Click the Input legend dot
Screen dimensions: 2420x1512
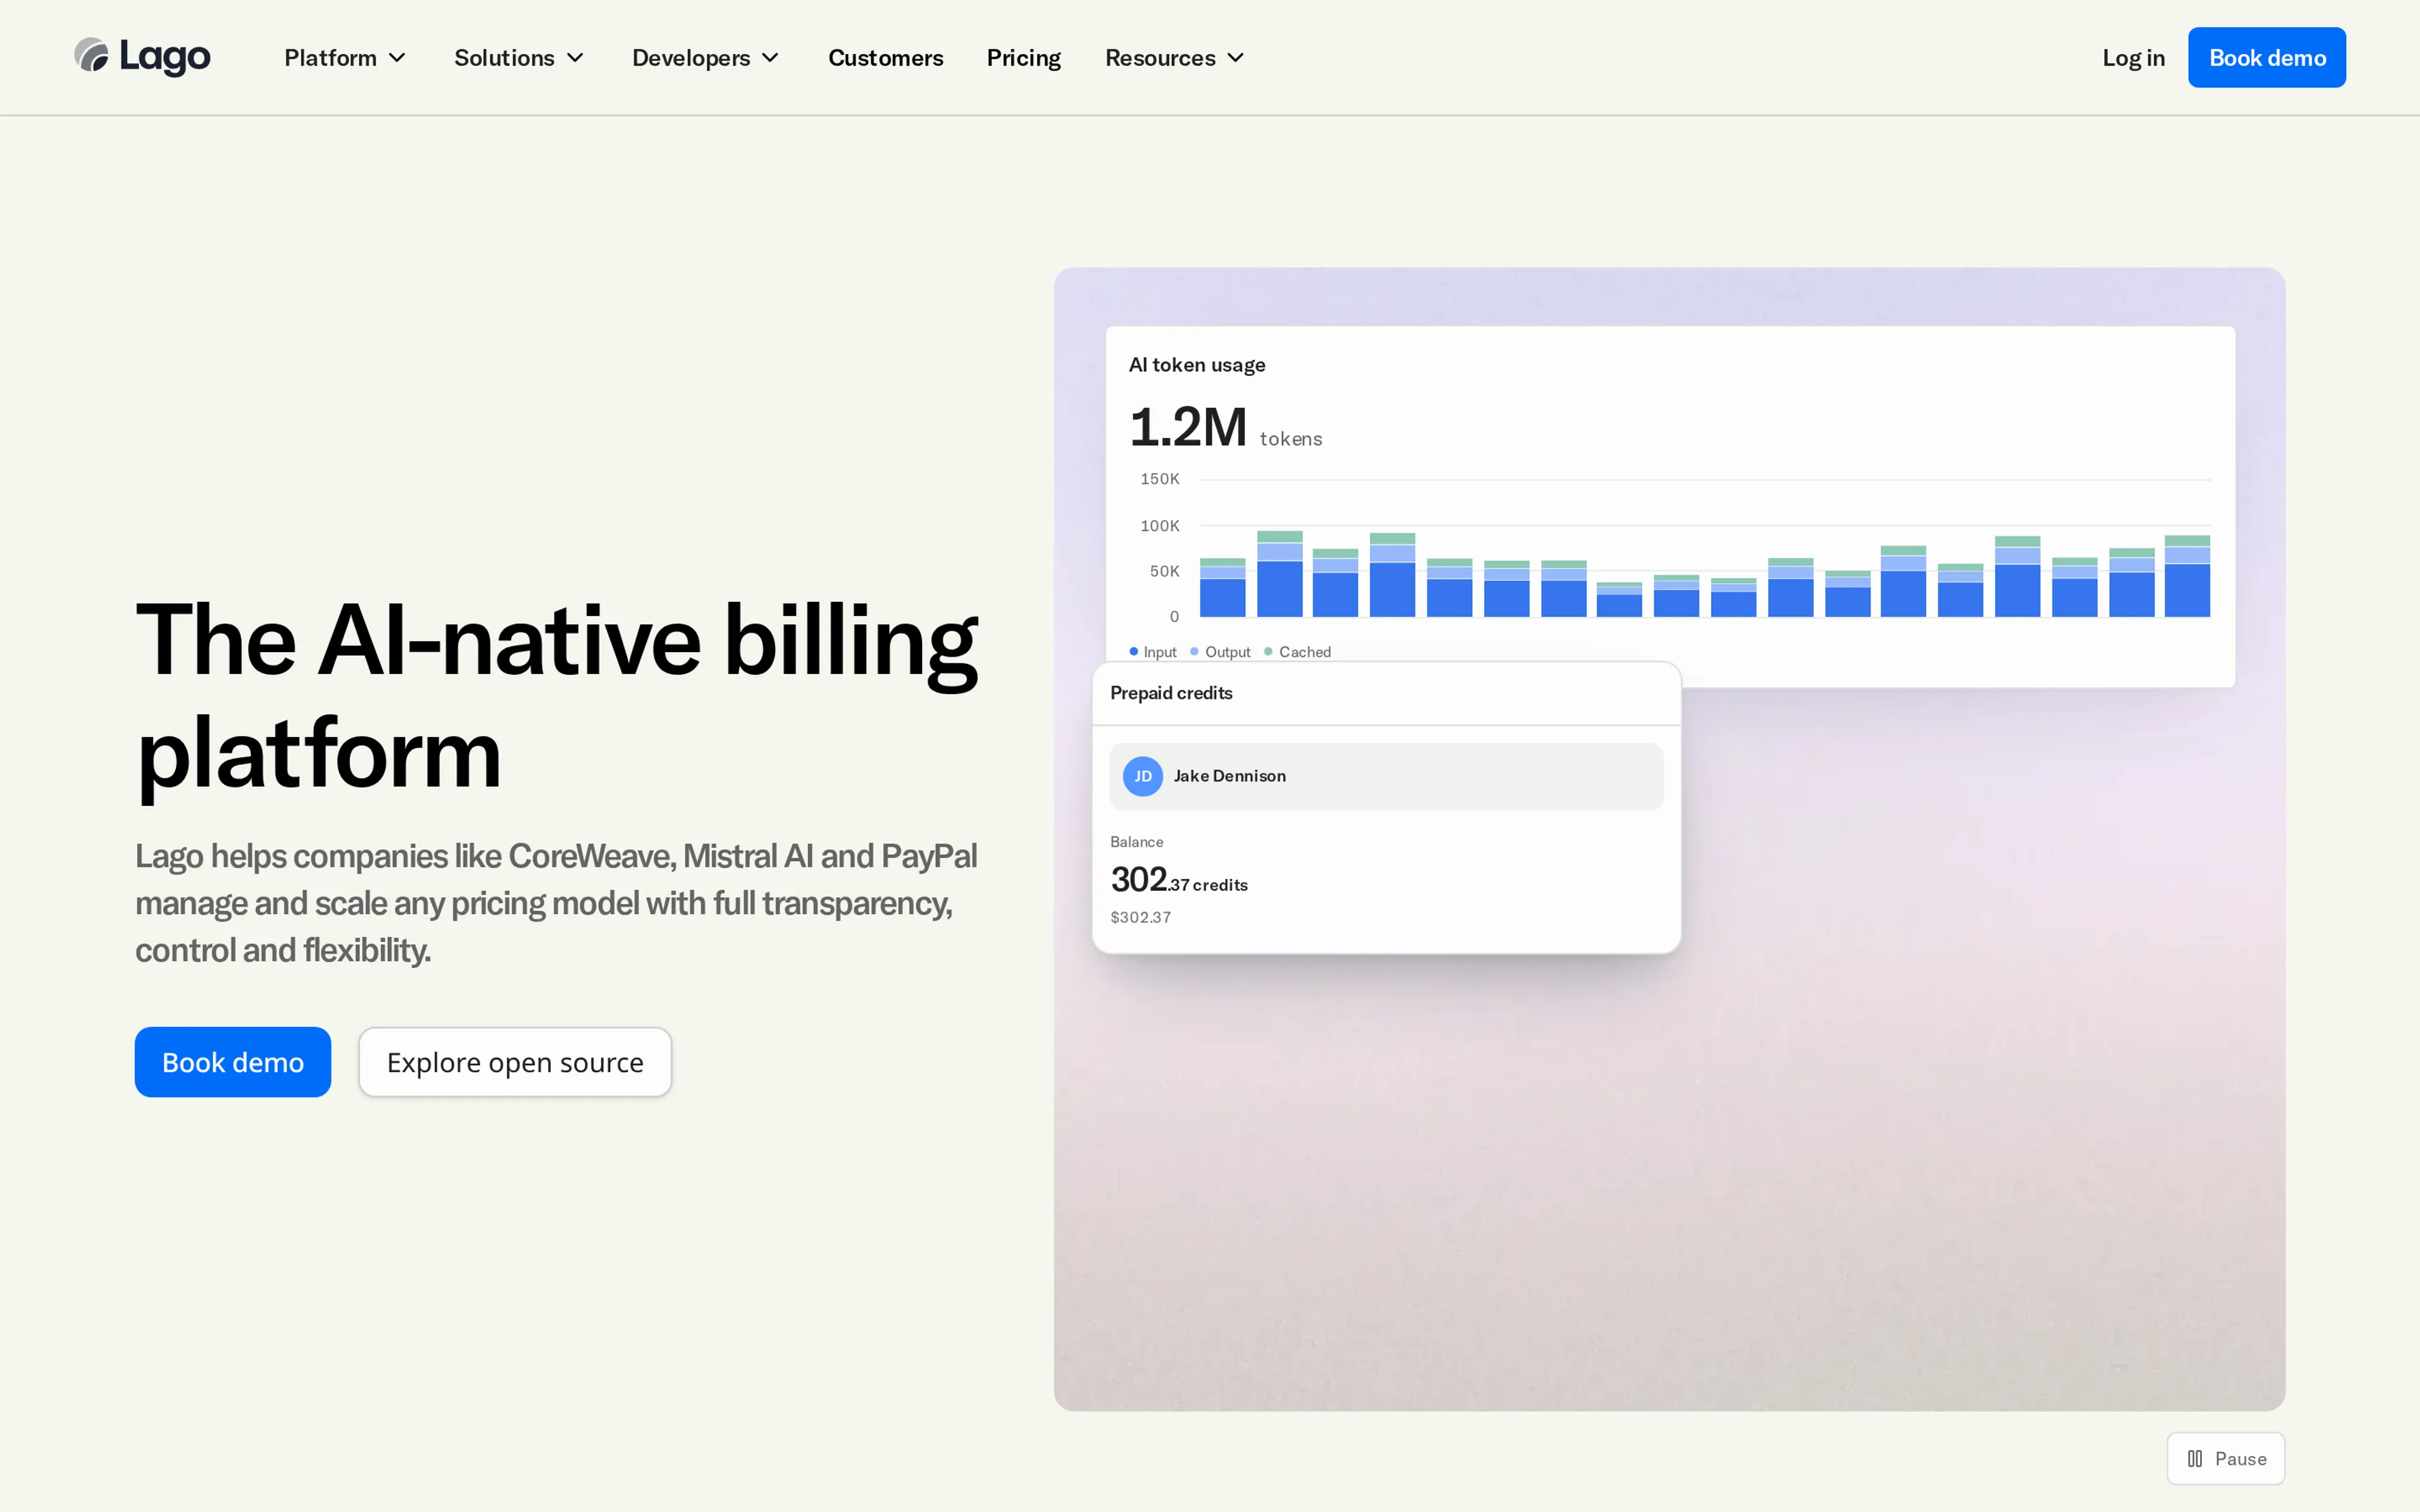coord(1134,651)
